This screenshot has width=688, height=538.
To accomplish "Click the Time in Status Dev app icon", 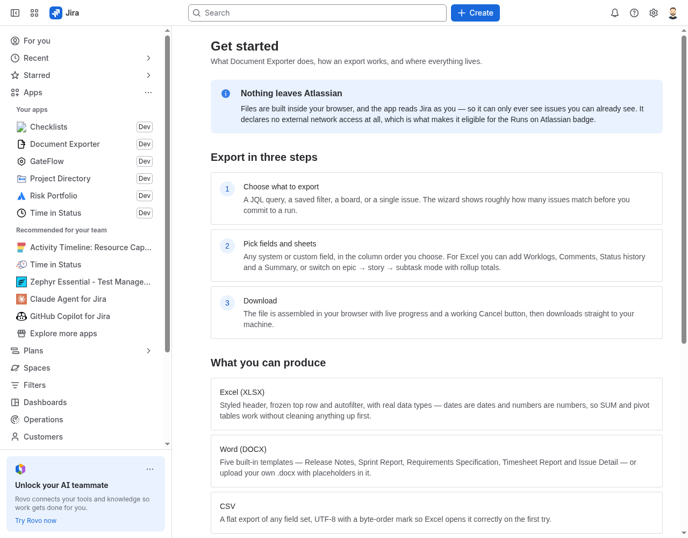I will coord(21,213).
